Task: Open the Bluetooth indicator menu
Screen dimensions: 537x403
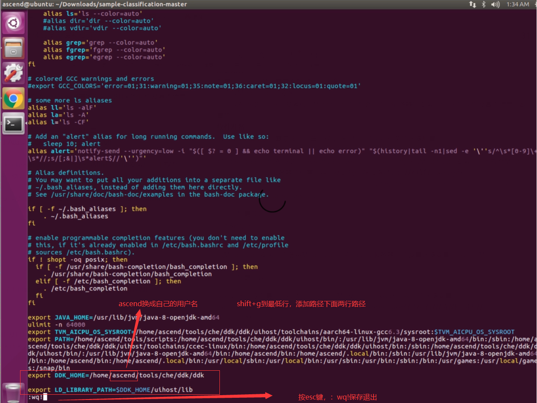Action: [x=484, y=4]
